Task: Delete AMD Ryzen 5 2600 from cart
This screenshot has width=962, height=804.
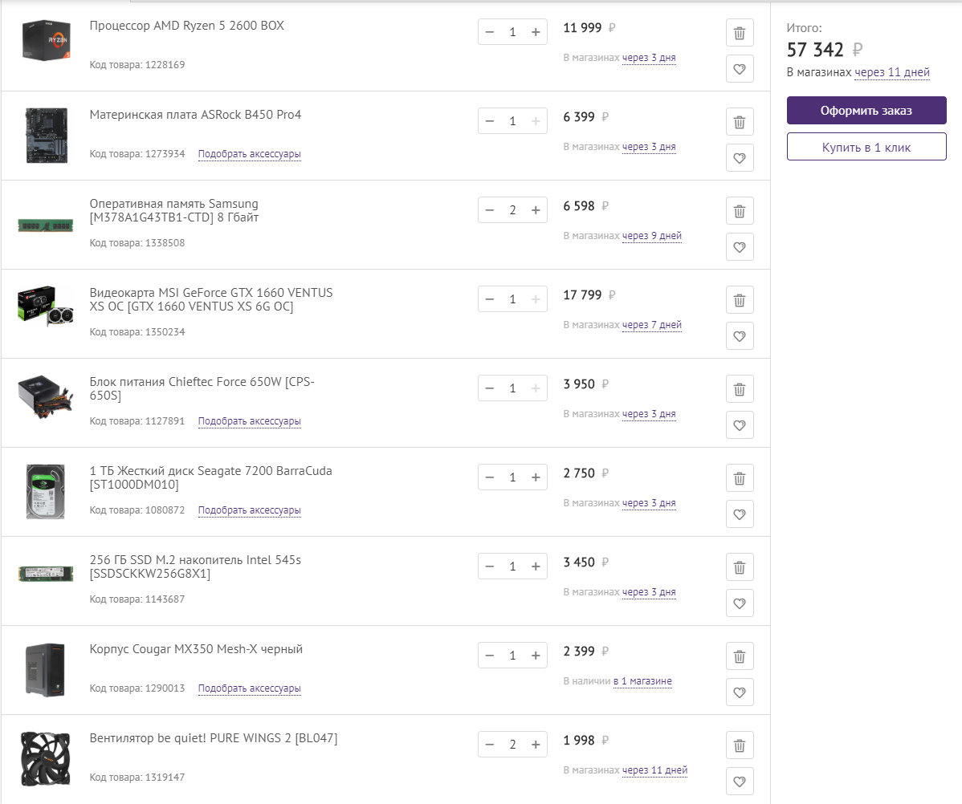Action: [740, 34]
